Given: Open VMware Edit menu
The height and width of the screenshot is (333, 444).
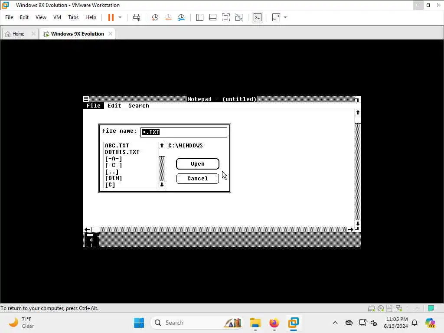Looking at the screenshot, I should (24, 17).
